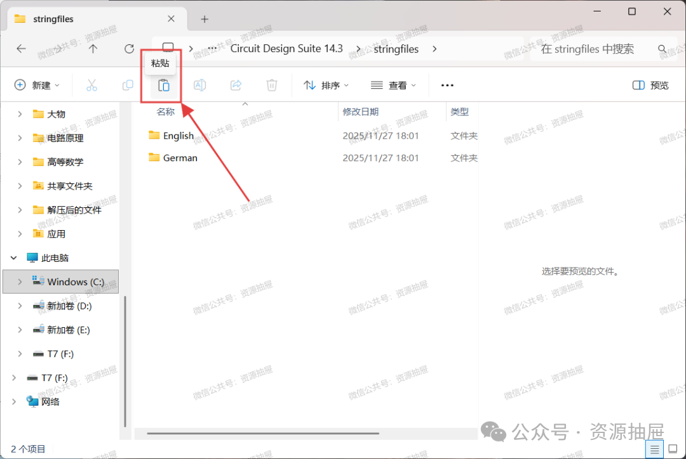Click the Paste clipboard icon
Viewport: 686px width, 459px height.
click(x=164, y=85)
